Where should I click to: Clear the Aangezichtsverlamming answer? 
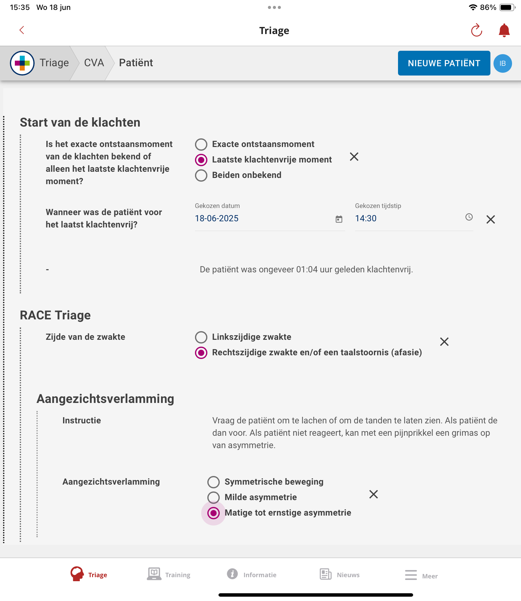(x=373, y=494)
